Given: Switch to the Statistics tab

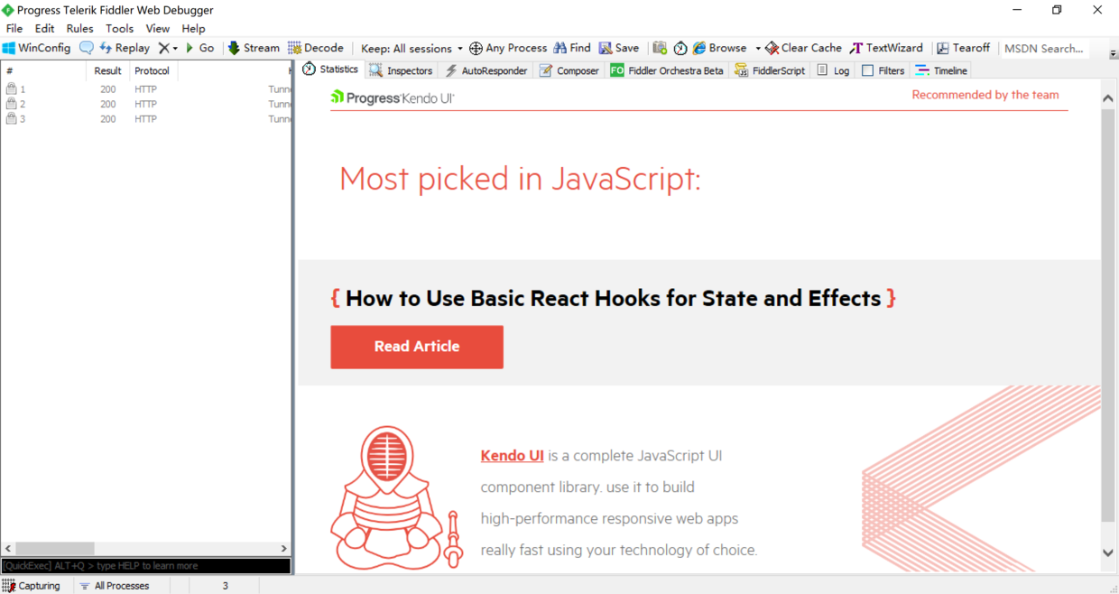Looking at the screenshot, I should tap(330, 70).
